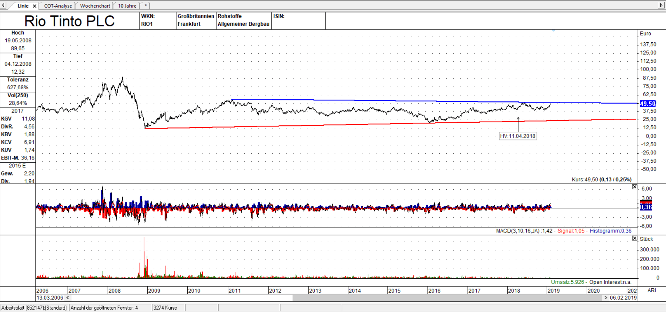666x312 pixels.
Task: Click the Gew. 2,20 row
Action: 18,174
